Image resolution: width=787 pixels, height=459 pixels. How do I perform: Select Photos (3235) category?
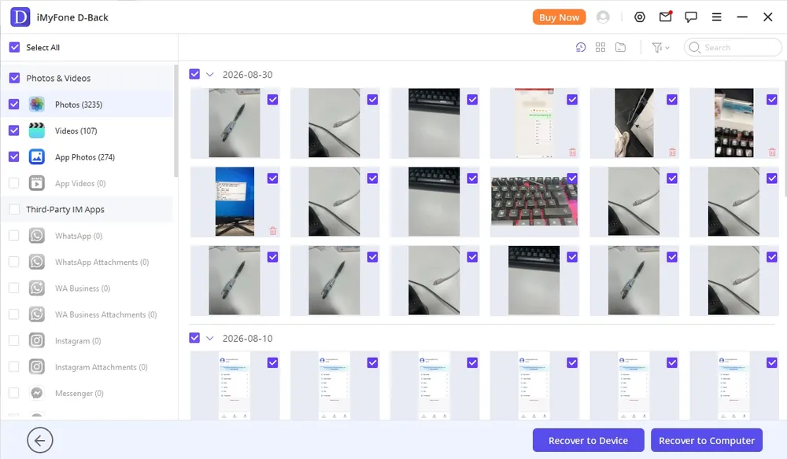click(x=87, y=105)
